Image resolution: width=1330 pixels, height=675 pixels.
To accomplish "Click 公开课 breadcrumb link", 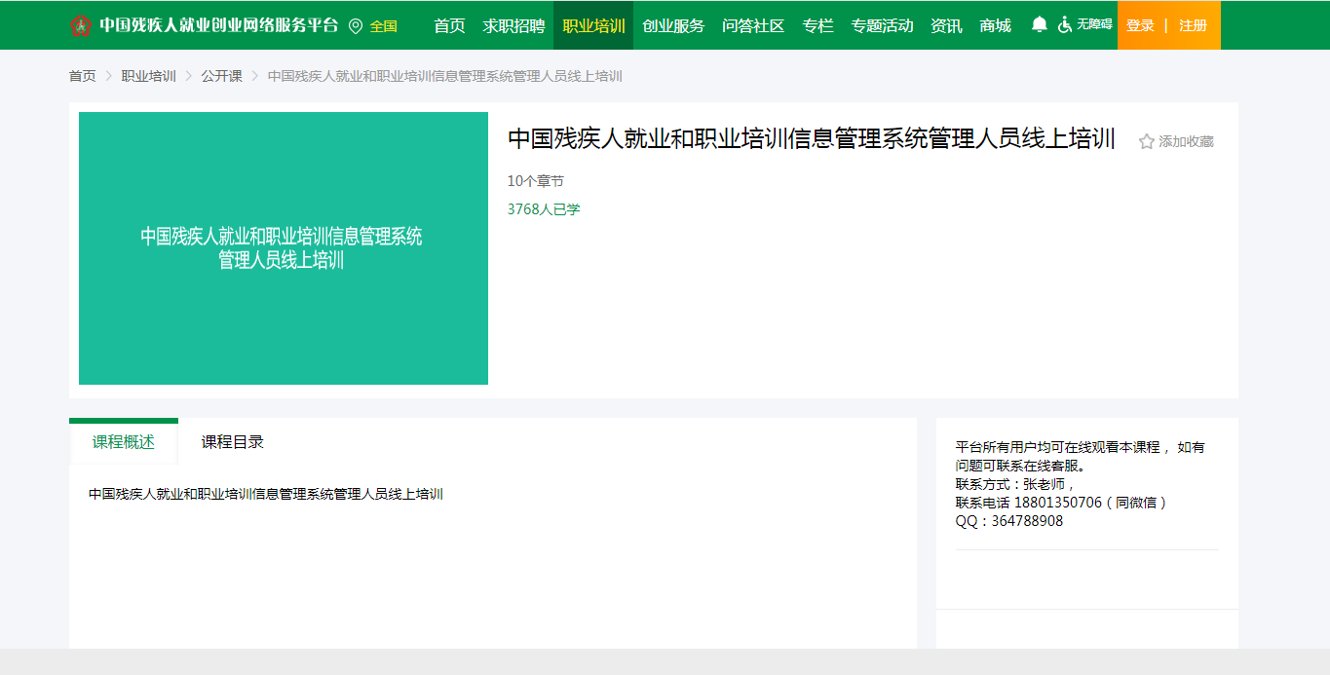I will (221, 76).
